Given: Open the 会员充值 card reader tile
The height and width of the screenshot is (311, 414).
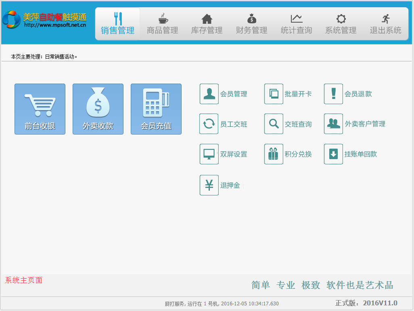Looking at the screenshot, I should point(156,109).
